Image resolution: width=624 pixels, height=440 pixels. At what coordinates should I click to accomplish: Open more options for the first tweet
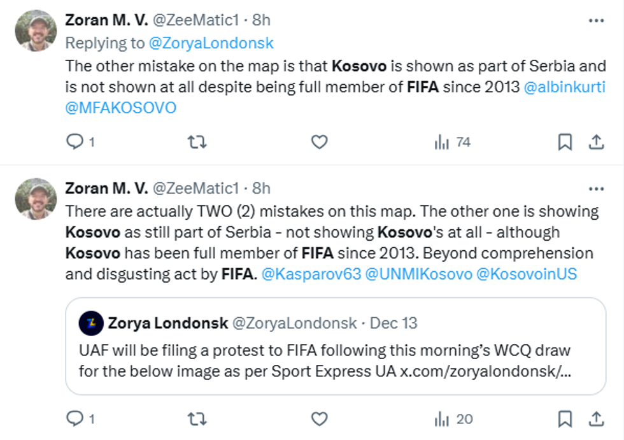596,20
